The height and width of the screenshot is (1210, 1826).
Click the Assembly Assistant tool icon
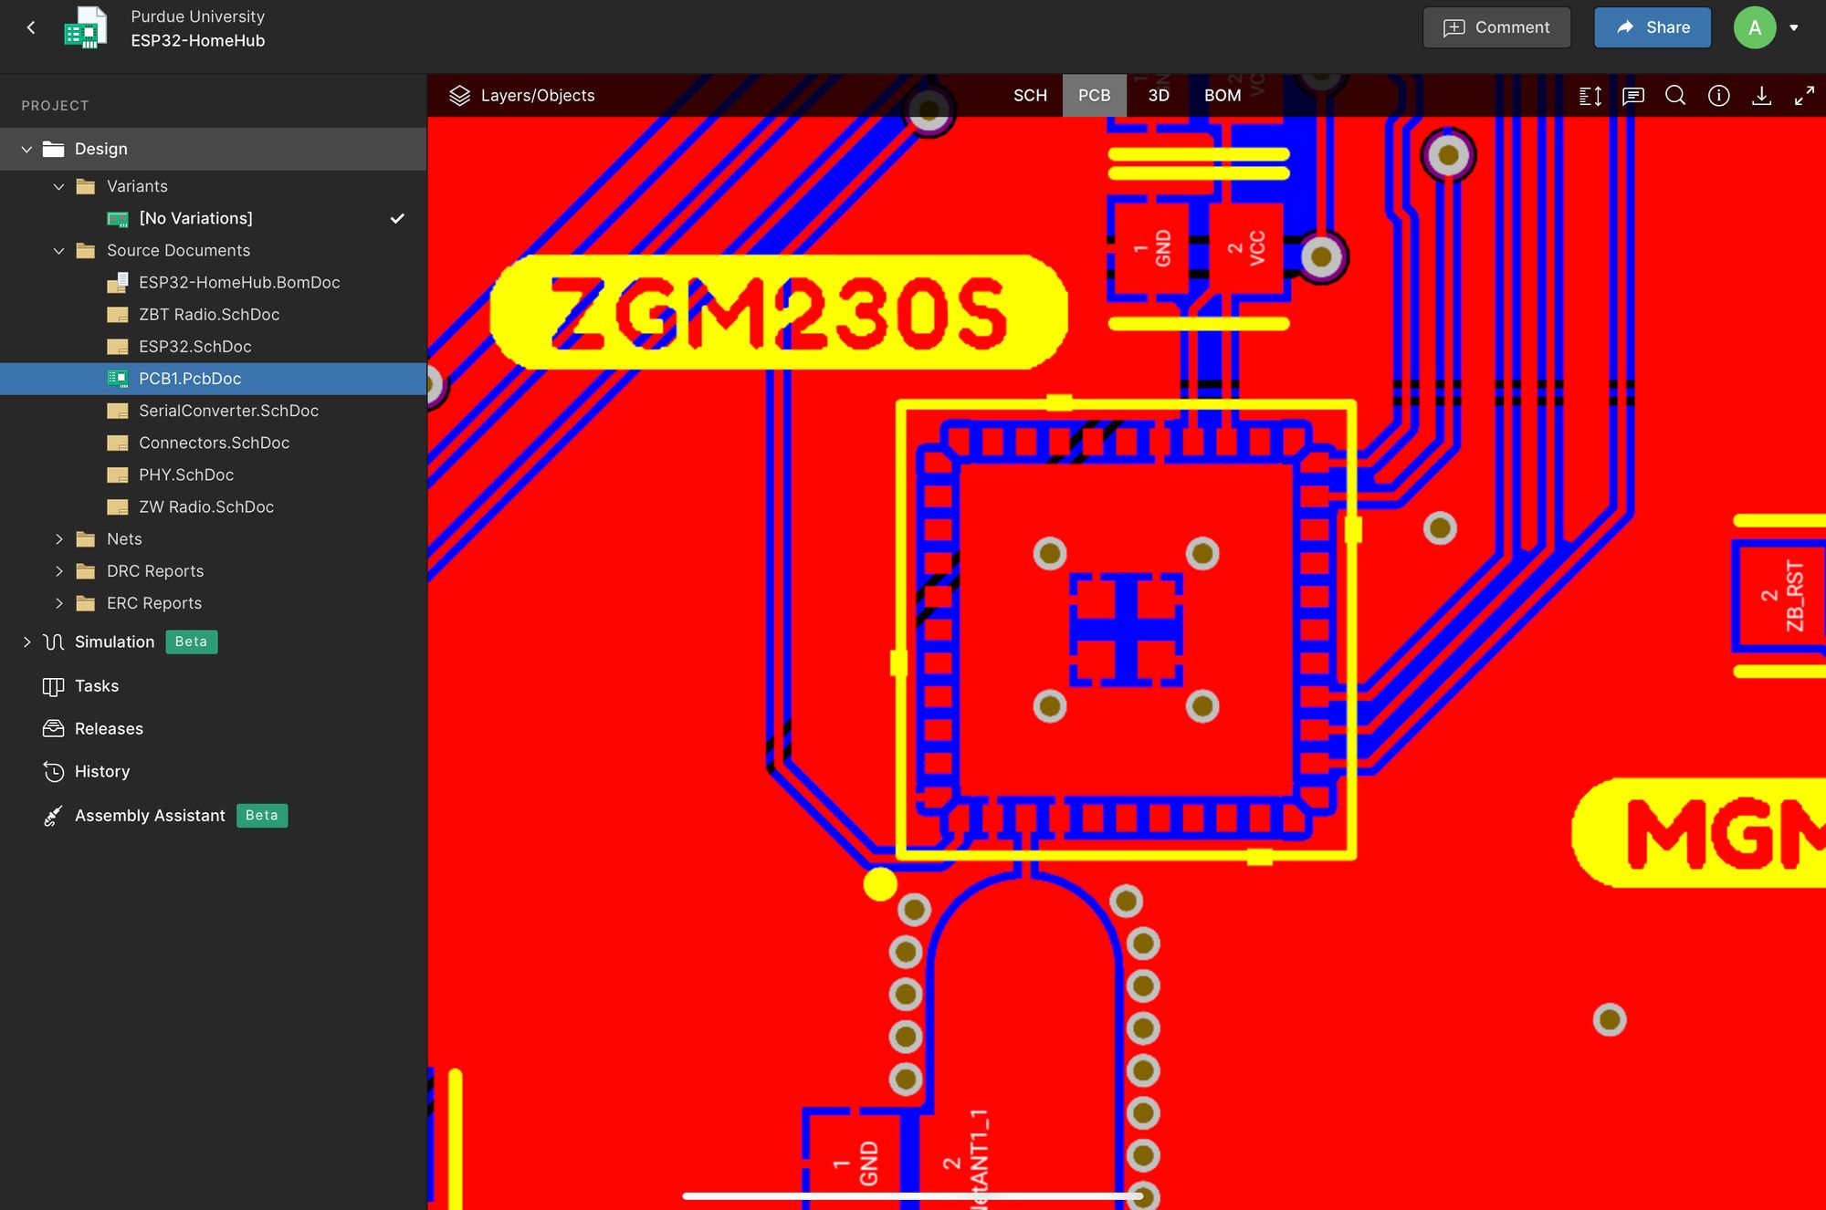click(x=54, y=816)
